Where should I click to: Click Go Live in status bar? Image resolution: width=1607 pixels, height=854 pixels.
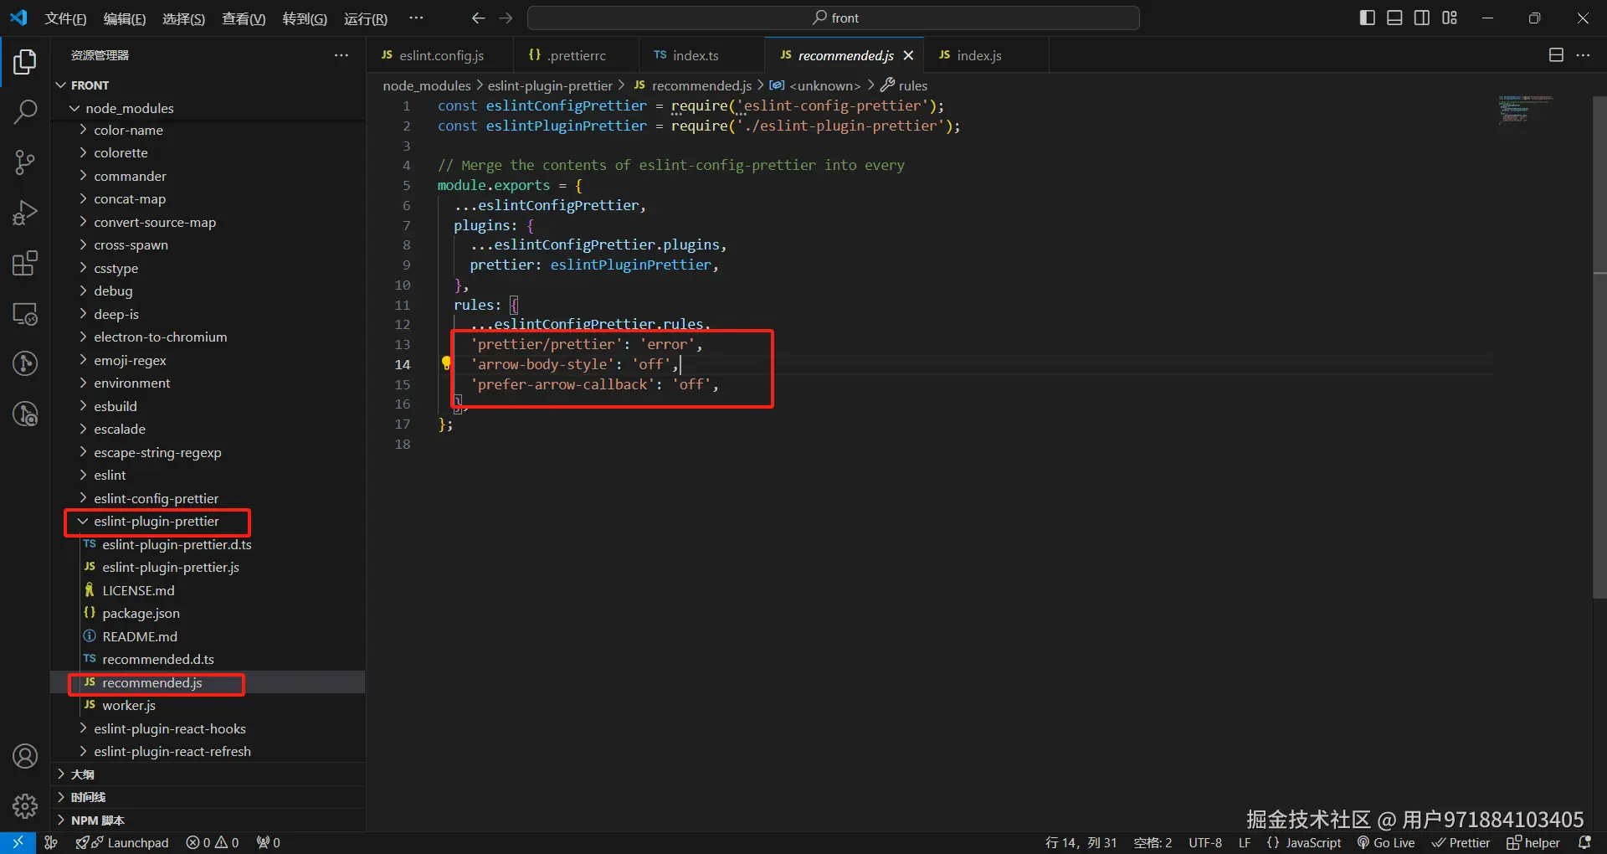pos(1386,842)
